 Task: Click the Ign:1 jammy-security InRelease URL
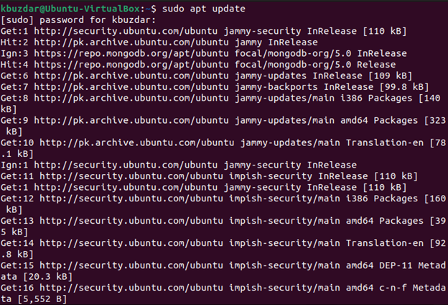(126, 165)
